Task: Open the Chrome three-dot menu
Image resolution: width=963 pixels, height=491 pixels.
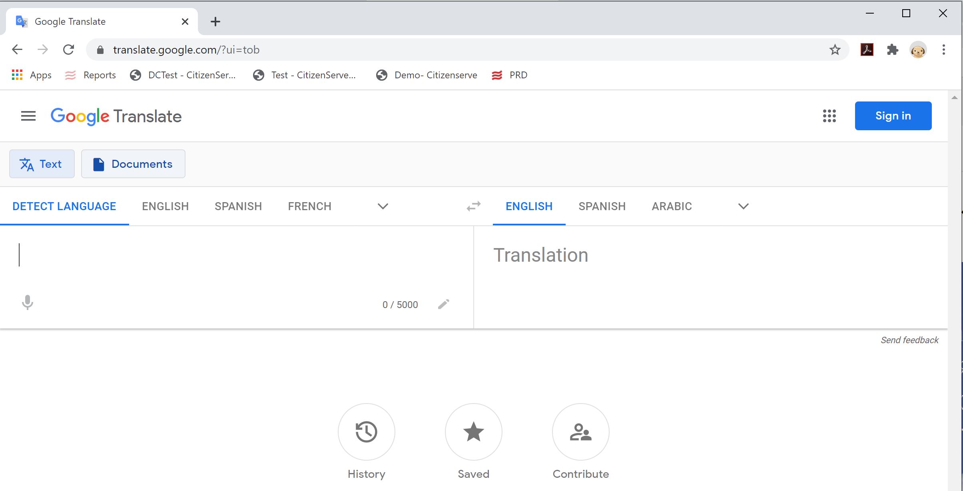Action: (x=943, y=50)
